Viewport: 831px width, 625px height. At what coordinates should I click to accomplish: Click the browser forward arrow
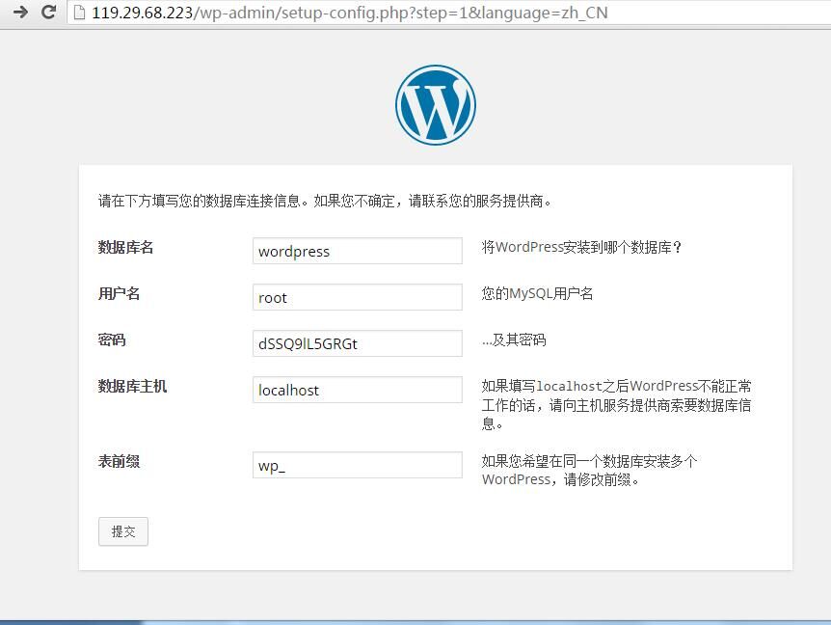pyautogui.click(x=20, y=12)
